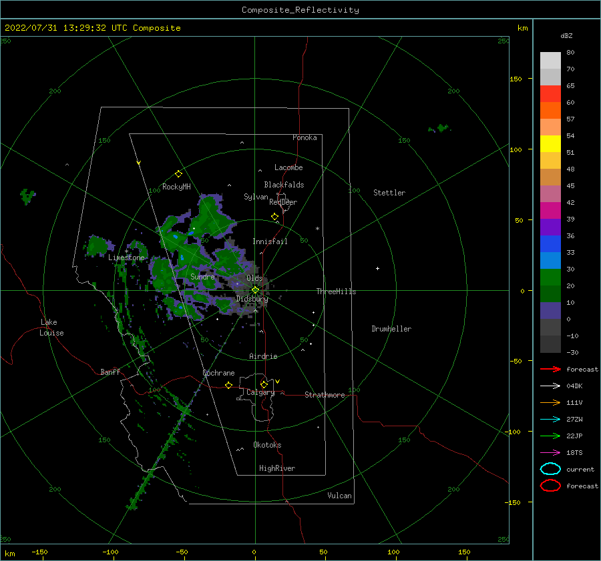Click the Vulcan label
Screen dimensions: 601x561
(340, 496)
